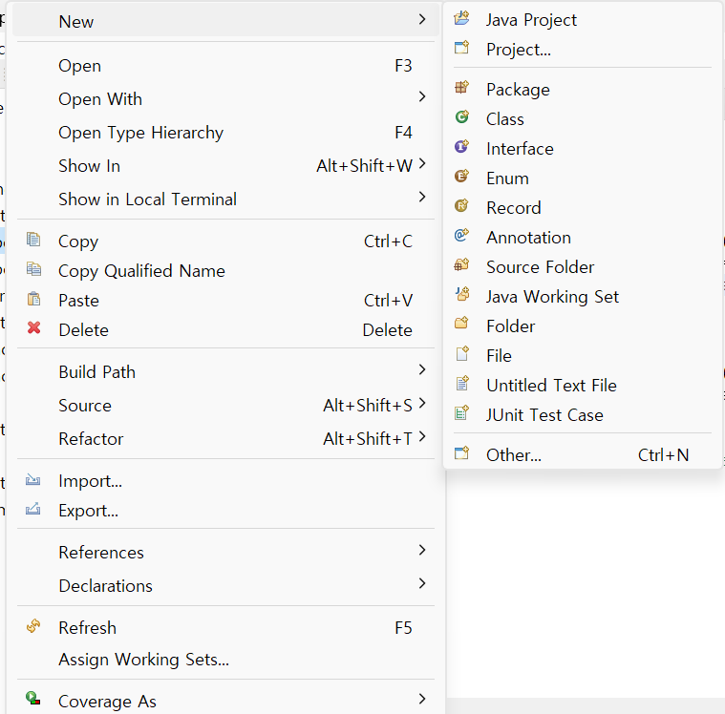Choose Interface in the New submenu

pos(582,148)
